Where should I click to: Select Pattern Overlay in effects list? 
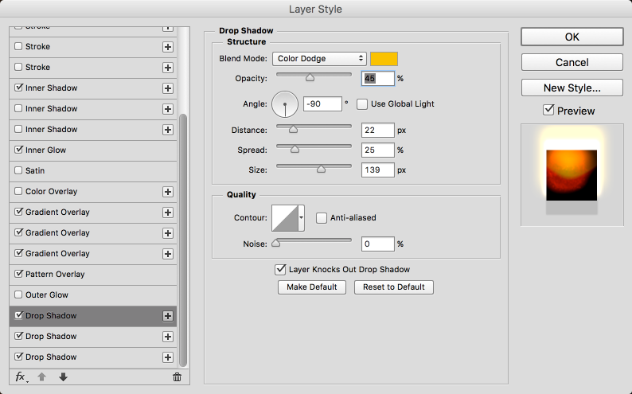point(56,275)
